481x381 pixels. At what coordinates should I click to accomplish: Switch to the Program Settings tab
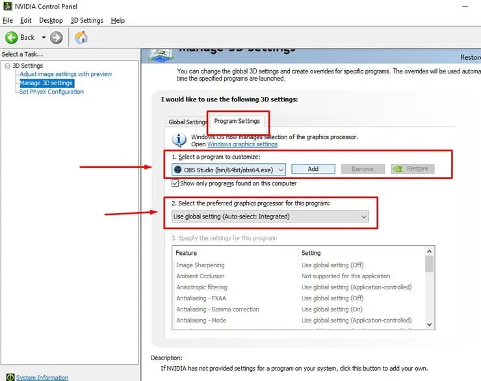pyautogui.click(x=237, y=121)
